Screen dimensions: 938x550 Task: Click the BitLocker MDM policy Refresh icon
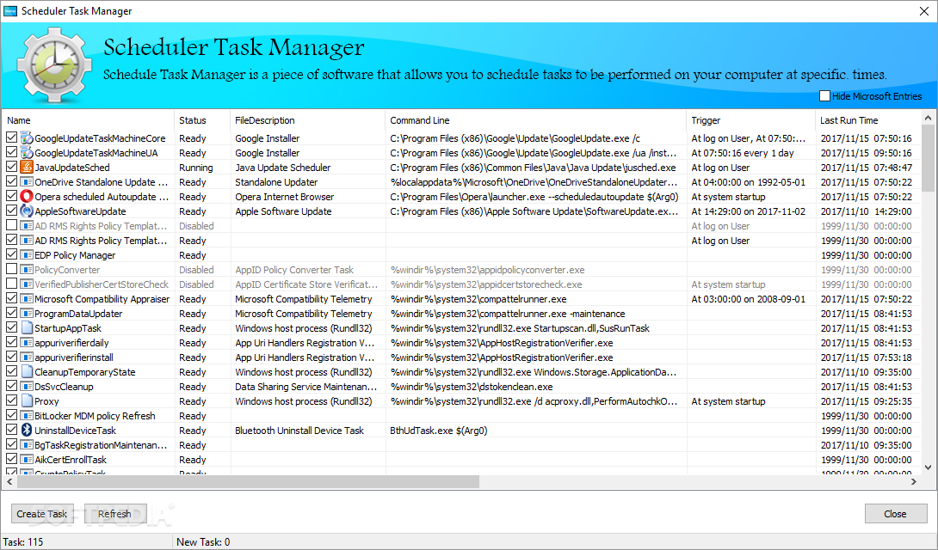click(27, 416)
